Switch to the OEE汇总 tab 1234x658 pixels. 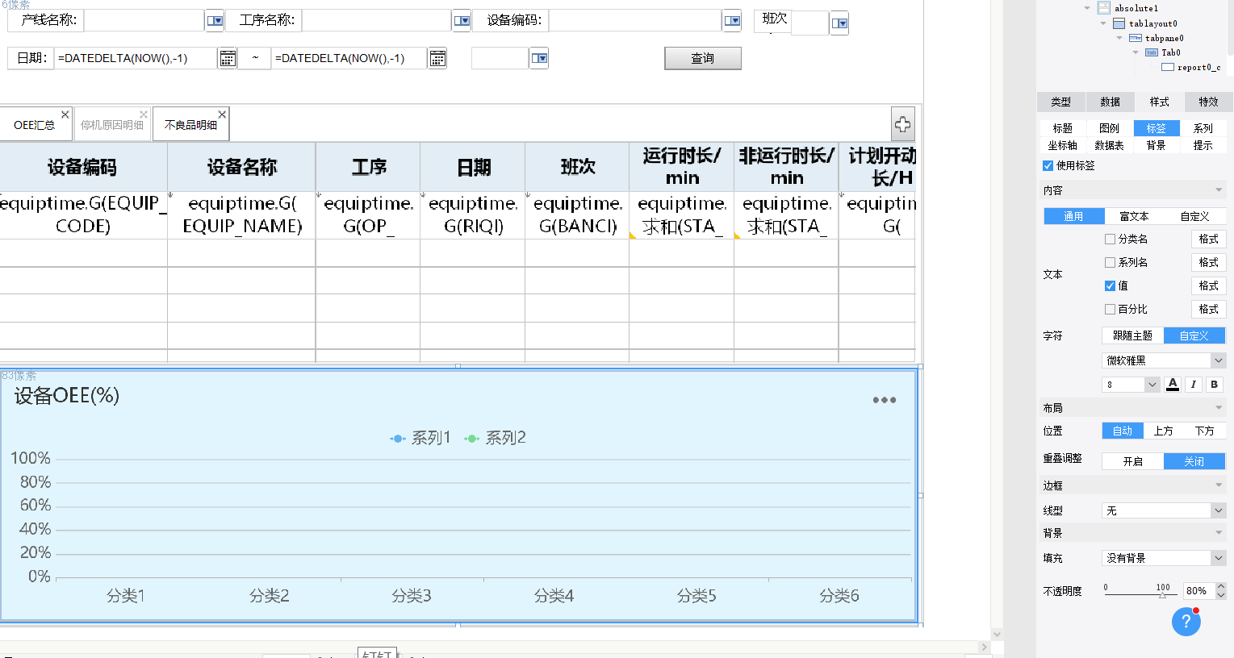pos(34,125)
